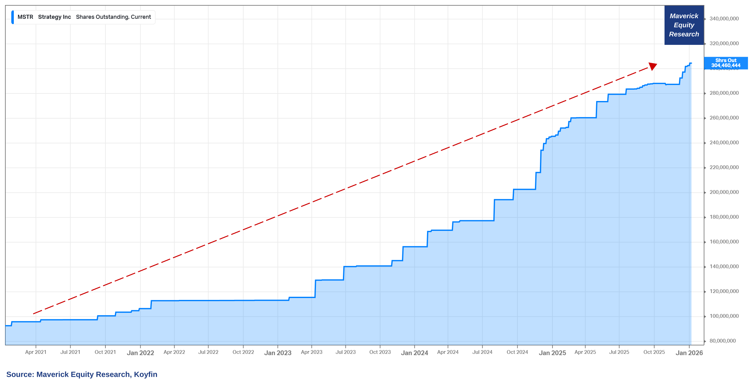Image resolution: width=753 pixels, height=389 pixels.
Task: Click the 340,000,000 y-axis label
Action: point(724,19)
